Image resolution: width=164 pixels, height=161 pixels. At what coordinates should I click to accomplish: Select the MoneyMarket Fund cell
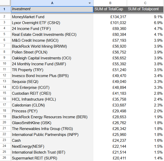point(52,17)
